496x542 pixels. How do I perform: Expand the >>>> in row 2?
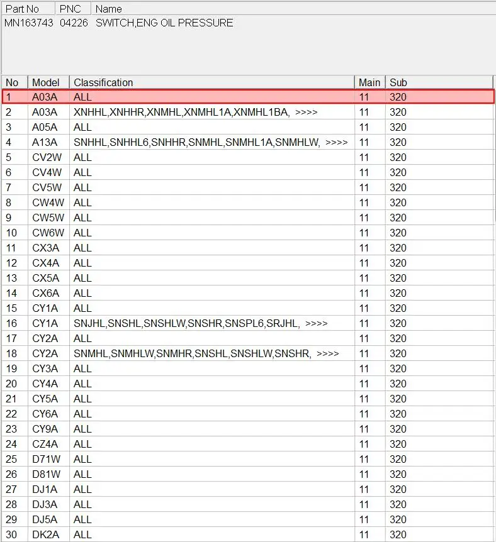click(307, 113)
